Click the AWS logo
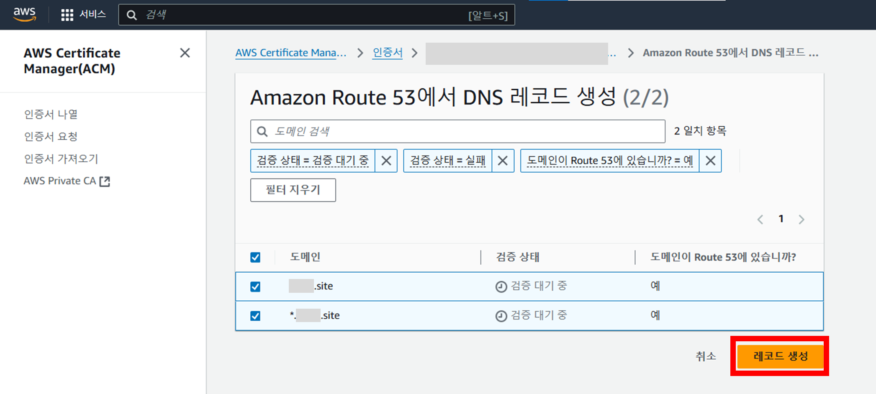Screen dimensions: 876x394 click(x=25, y=14)
